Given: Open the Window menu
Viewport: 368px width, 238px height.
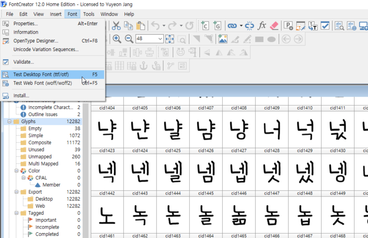Looking at the screenshot, I should click(109, 14).
